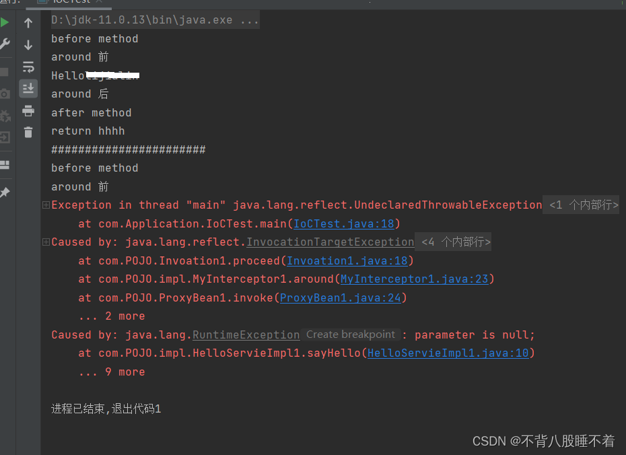Expand the UndeclaredThrowableException fold marker
Screen dimensions: 626x455
(44, 205)
